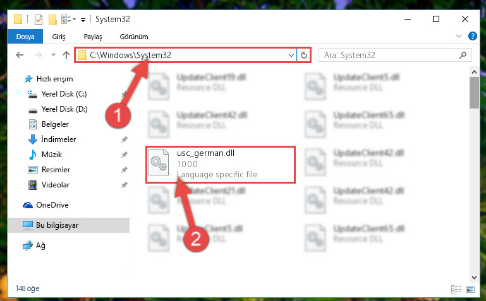Click the Ara: System32 search field
This screenshot has width=486, height=301.
pyautogui.click(x=388, y=56)
